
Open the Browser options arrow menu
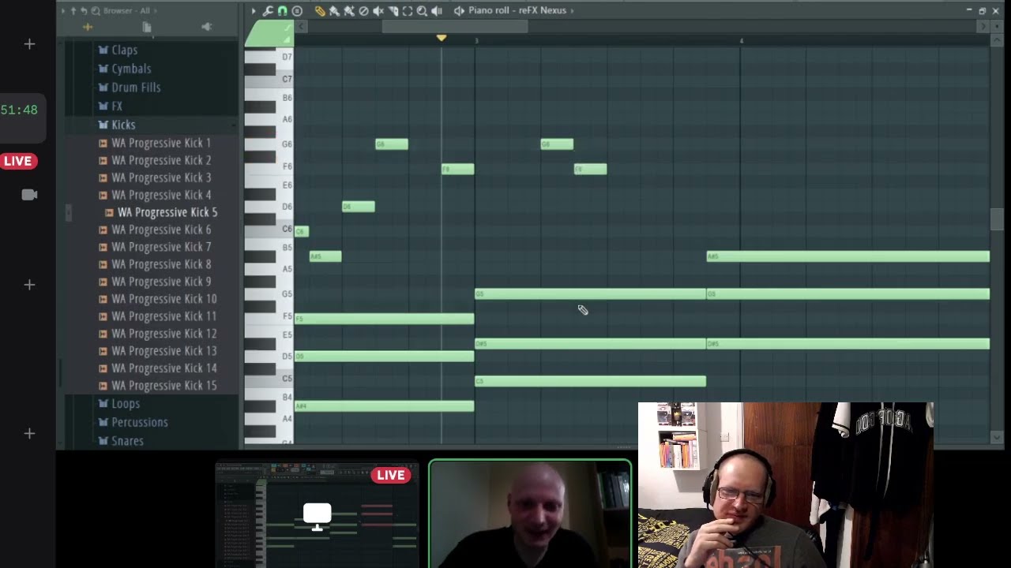64,10
